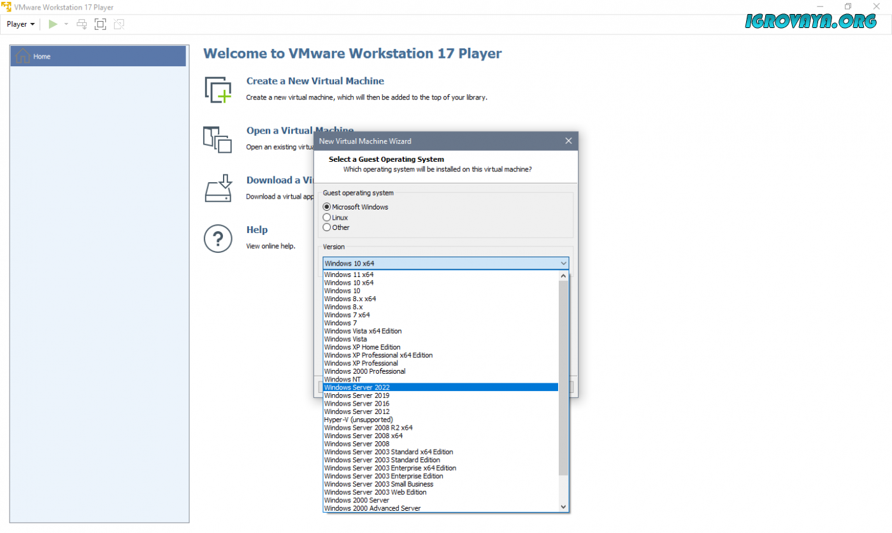
Task: Click the Create a New Virtual Machine link
Action: tap(315, 81)
